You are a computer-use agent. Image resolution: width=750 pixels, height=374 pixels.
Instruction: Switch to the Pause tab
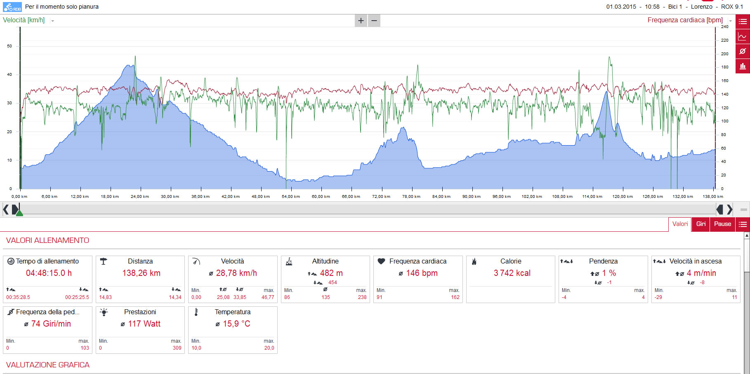722,224
